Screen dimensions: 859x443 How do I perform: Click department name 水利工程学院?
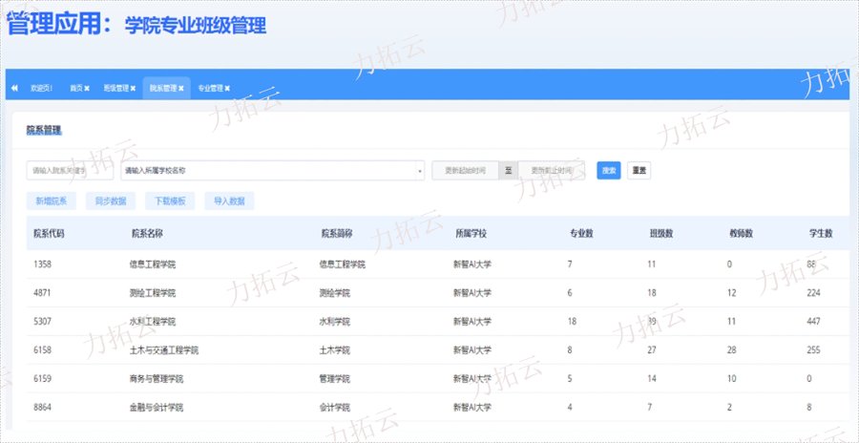(153, 322)
